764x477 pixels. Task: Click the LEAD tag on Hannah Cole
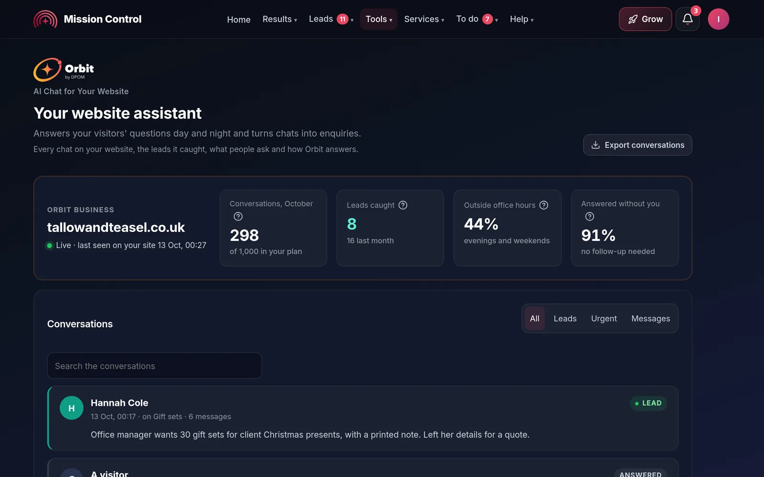tap(648, 403)
